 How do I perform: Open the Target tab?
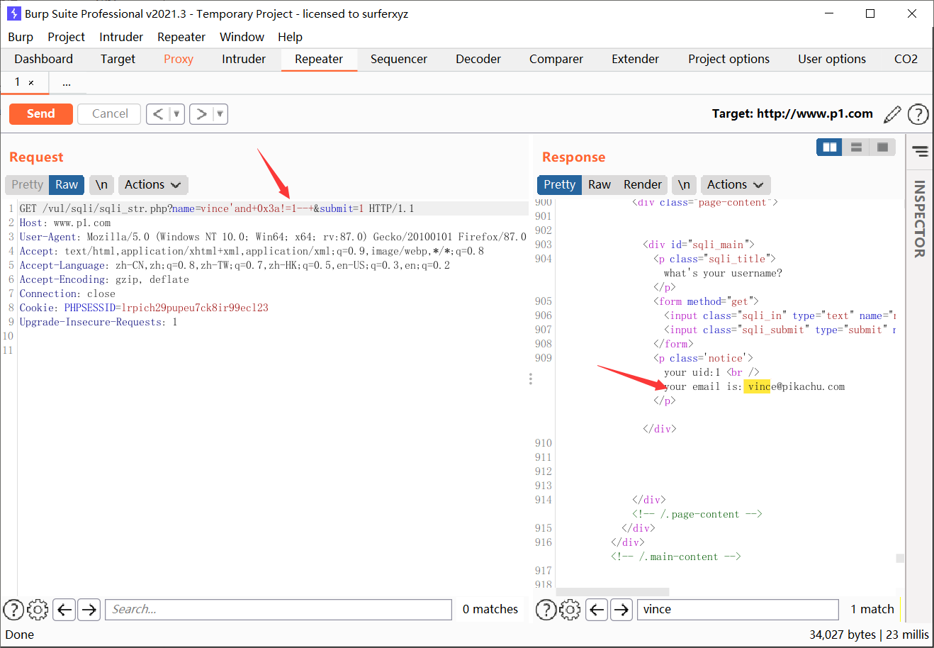point(118,59)
